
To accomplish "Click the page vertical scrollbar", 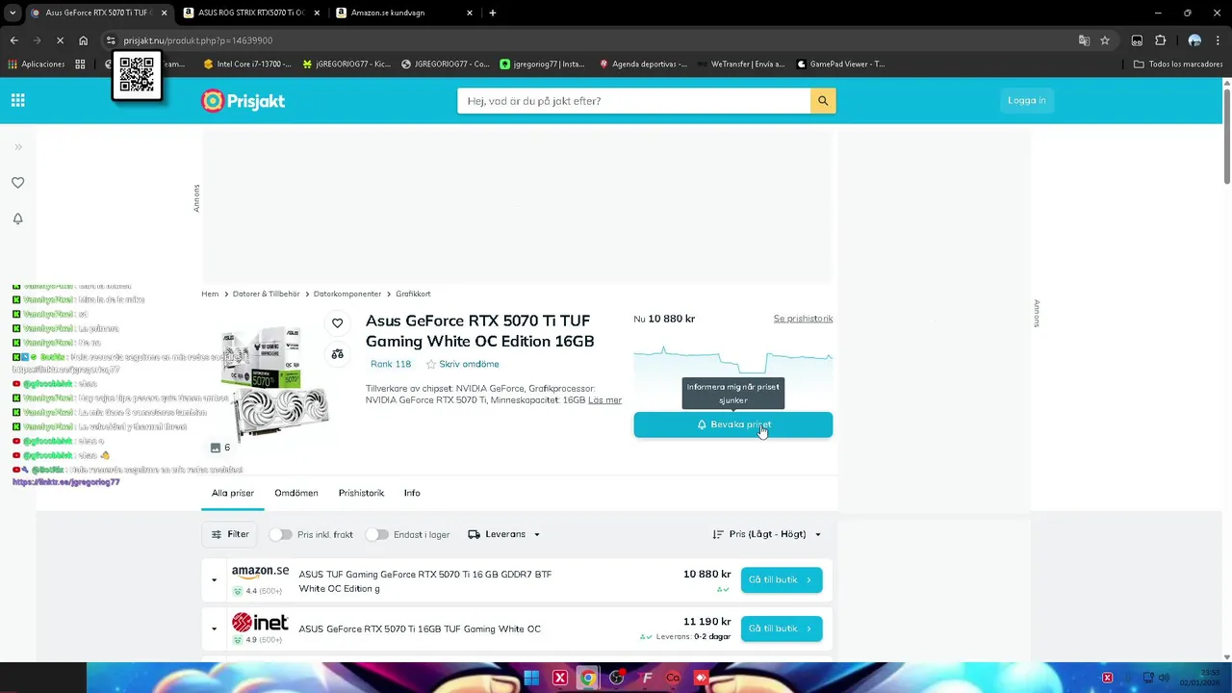I will click(x=1226, y=135).
